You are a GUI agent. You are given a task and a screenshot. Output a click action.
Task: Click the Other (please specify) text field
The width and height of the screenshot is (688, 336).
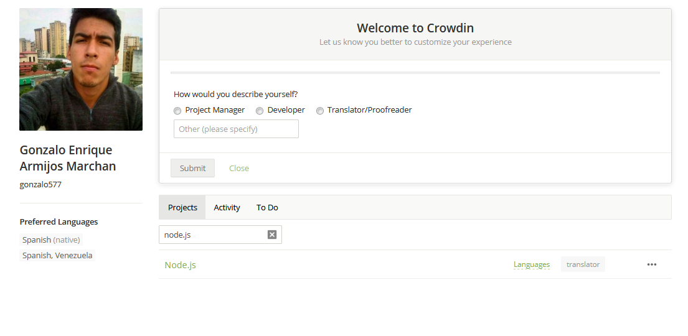(236, 129)
